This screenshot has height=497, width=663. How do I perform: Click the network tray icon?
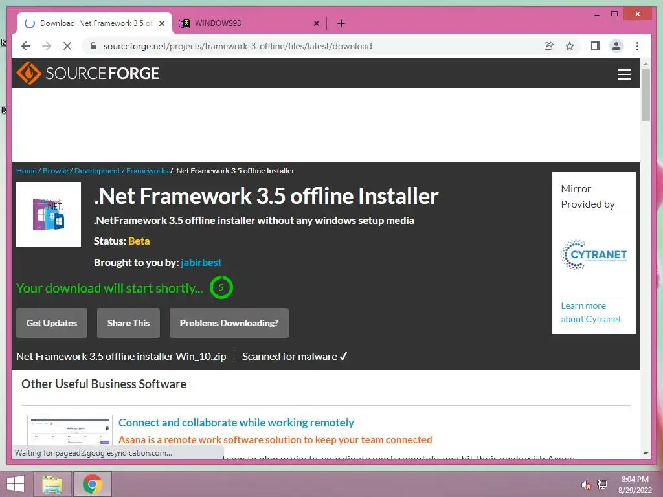(x=602, y=484)
